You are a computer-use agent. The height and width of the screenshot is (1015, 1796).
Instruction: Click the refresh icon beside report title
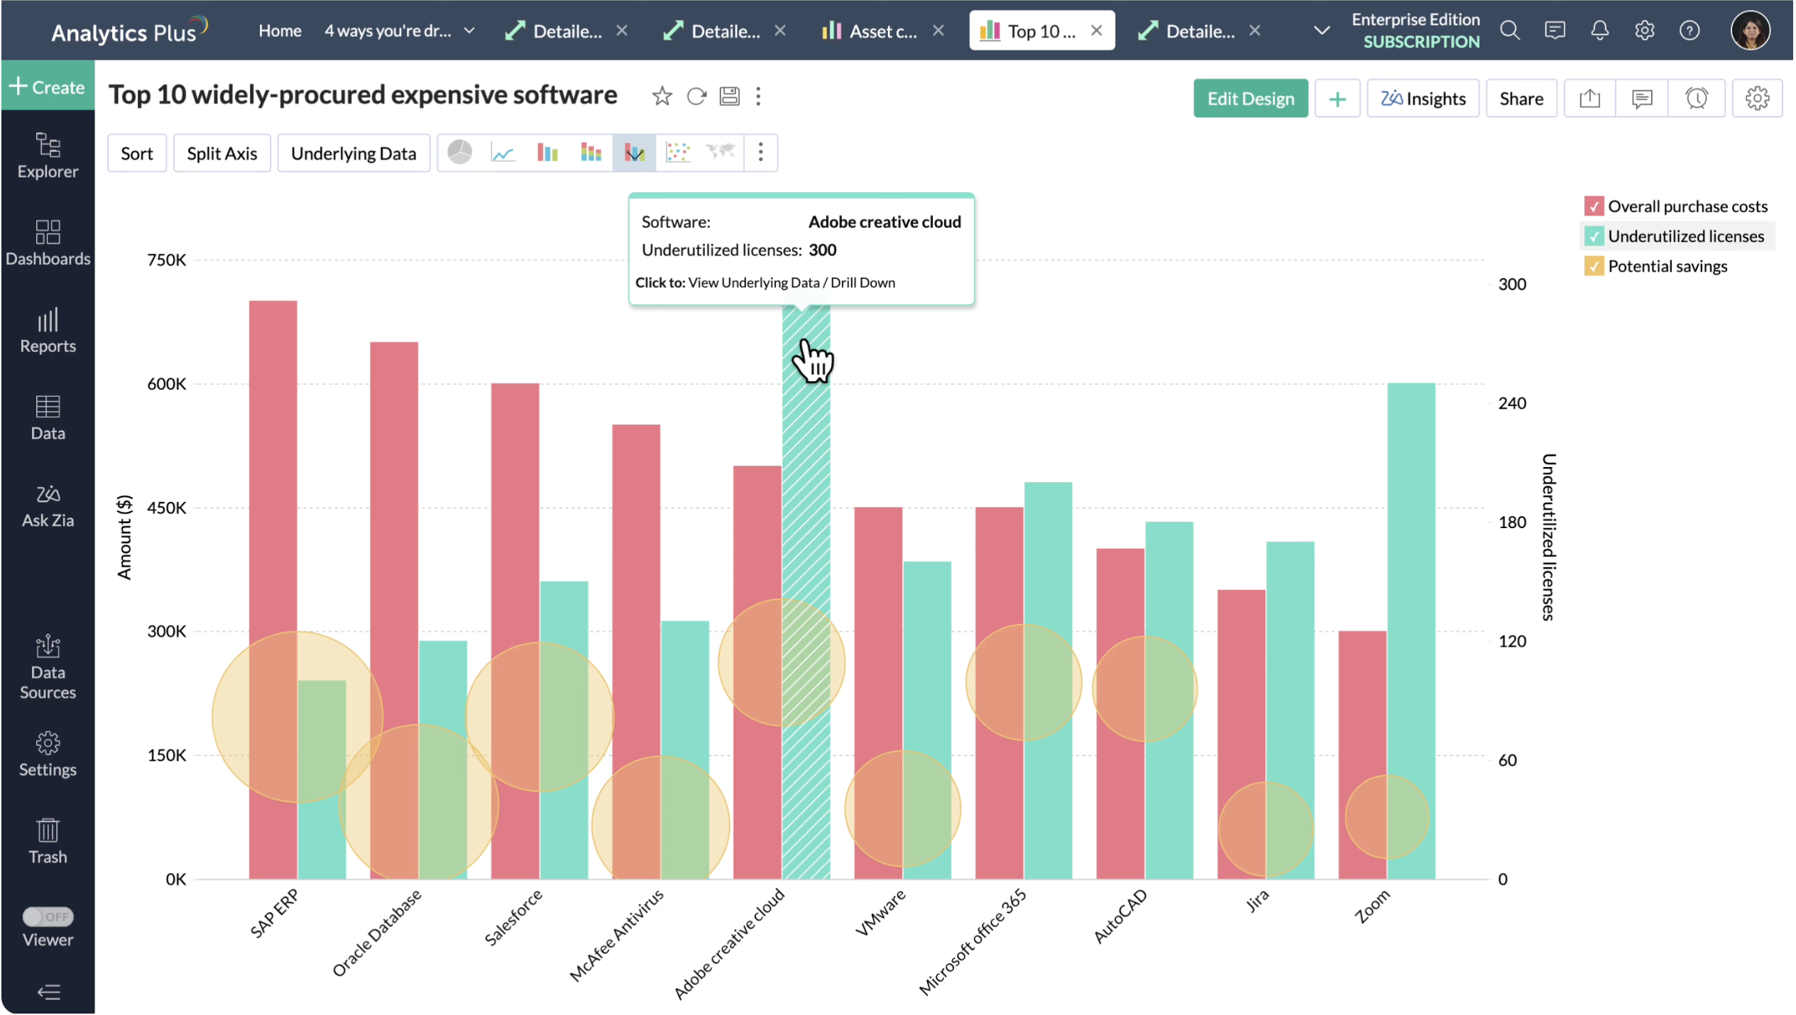[x=696, y=96]
